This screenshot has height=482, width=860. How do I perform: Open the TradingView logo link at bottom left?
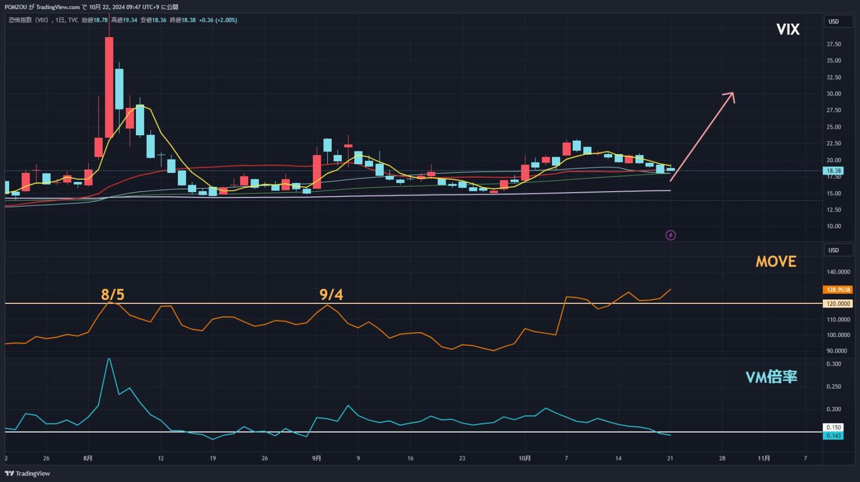click(x=27, y=473)
